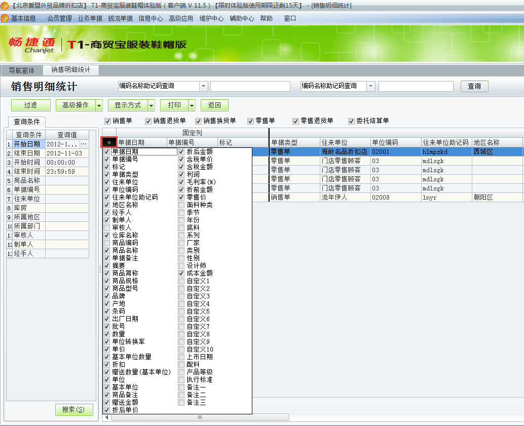The width and height of the screenshot is (524, 426).
Task: Check the 面料种类 column checkbox
Action: coord(181,205)
